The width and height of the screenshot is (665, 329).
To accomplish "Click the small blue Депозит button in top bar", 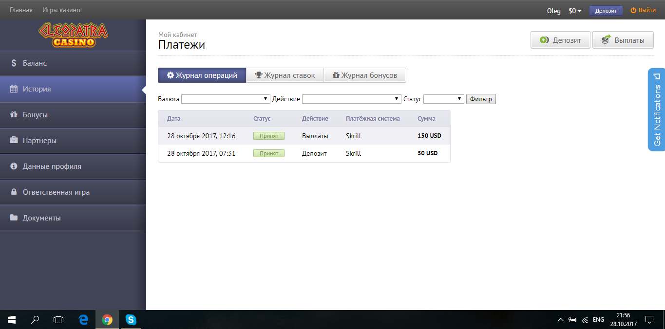I will [606, 10].
